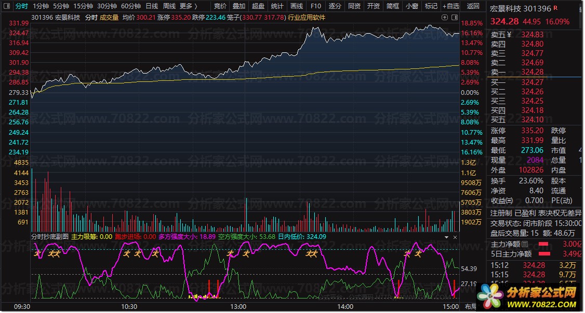Open the 逐分 per-minute detail
The image size is (585, 313).
[x=335, y=6]
